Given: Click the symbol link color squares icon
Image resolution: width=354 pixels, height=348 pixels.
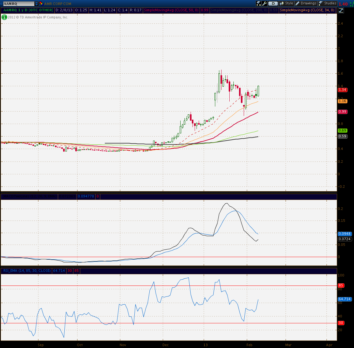Looking at the screenshot, I should click(41, 4).
